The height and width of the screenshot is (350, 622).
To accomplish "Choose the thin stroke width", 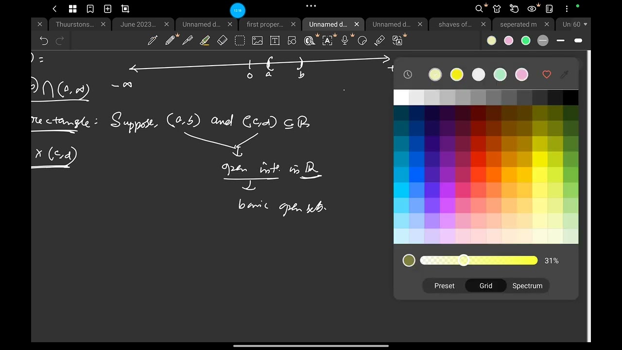I will point(560,41).
